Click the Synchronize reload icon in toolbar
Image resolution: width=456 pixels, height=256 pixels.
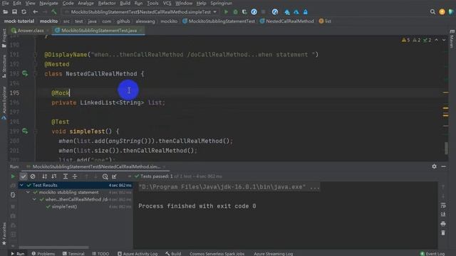pyautogui.click(x=24, y=12)
